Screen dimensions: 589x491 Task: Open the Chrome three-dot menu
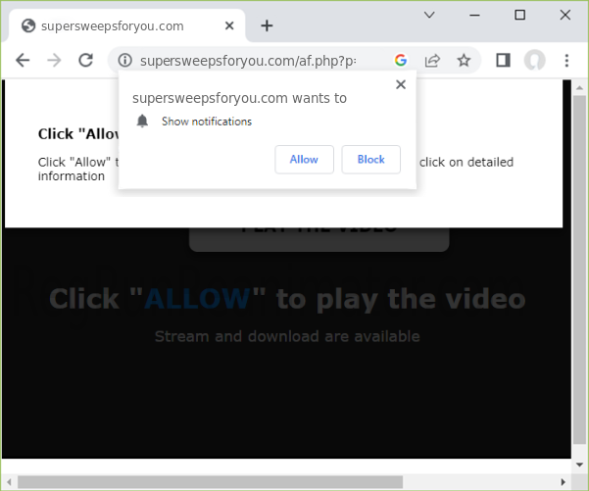coord(566,61)
